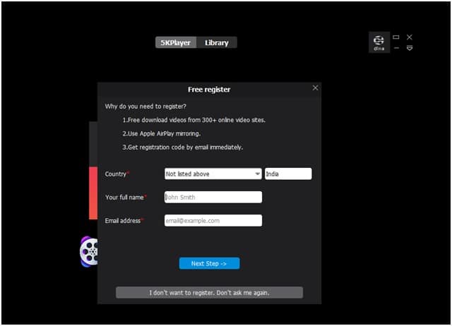Screen dimensions: 452x326
Task: Open the DLNA streaming icon
Action: click(379, 42)
